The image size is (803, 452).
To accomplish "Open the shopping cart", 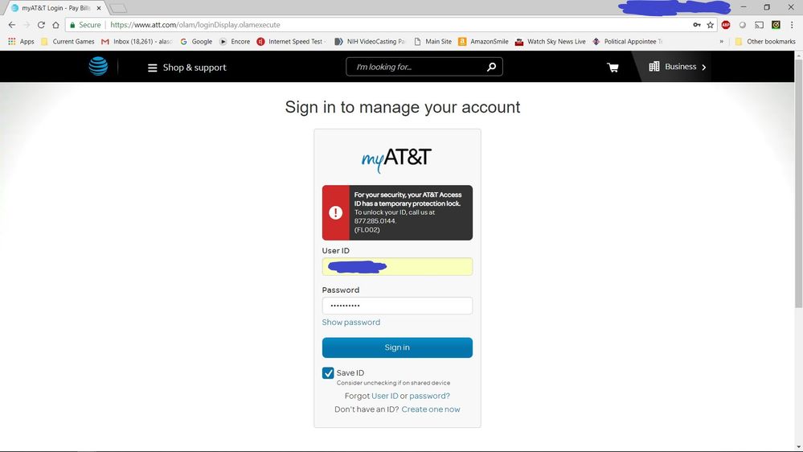I will pyautogui.click(x=612, y=68).
